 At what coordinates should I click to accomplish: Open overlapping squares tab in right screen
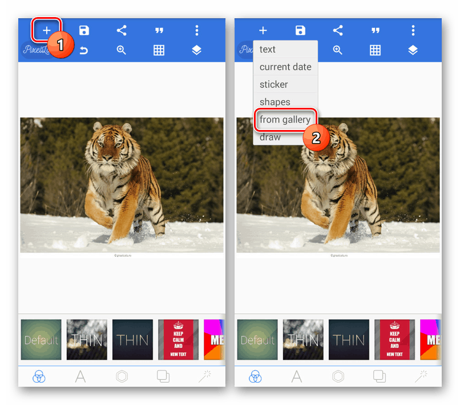coord(380,376)
